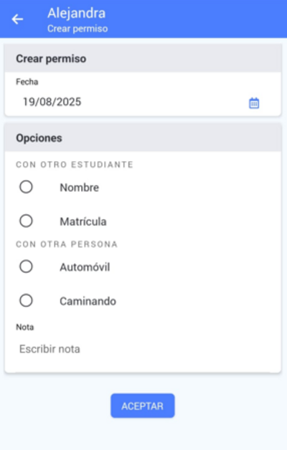Image resolution: width=287 pixels, height=450 pixels.
Task: Focus the Escribir nota input field
Action: point(143,349)
